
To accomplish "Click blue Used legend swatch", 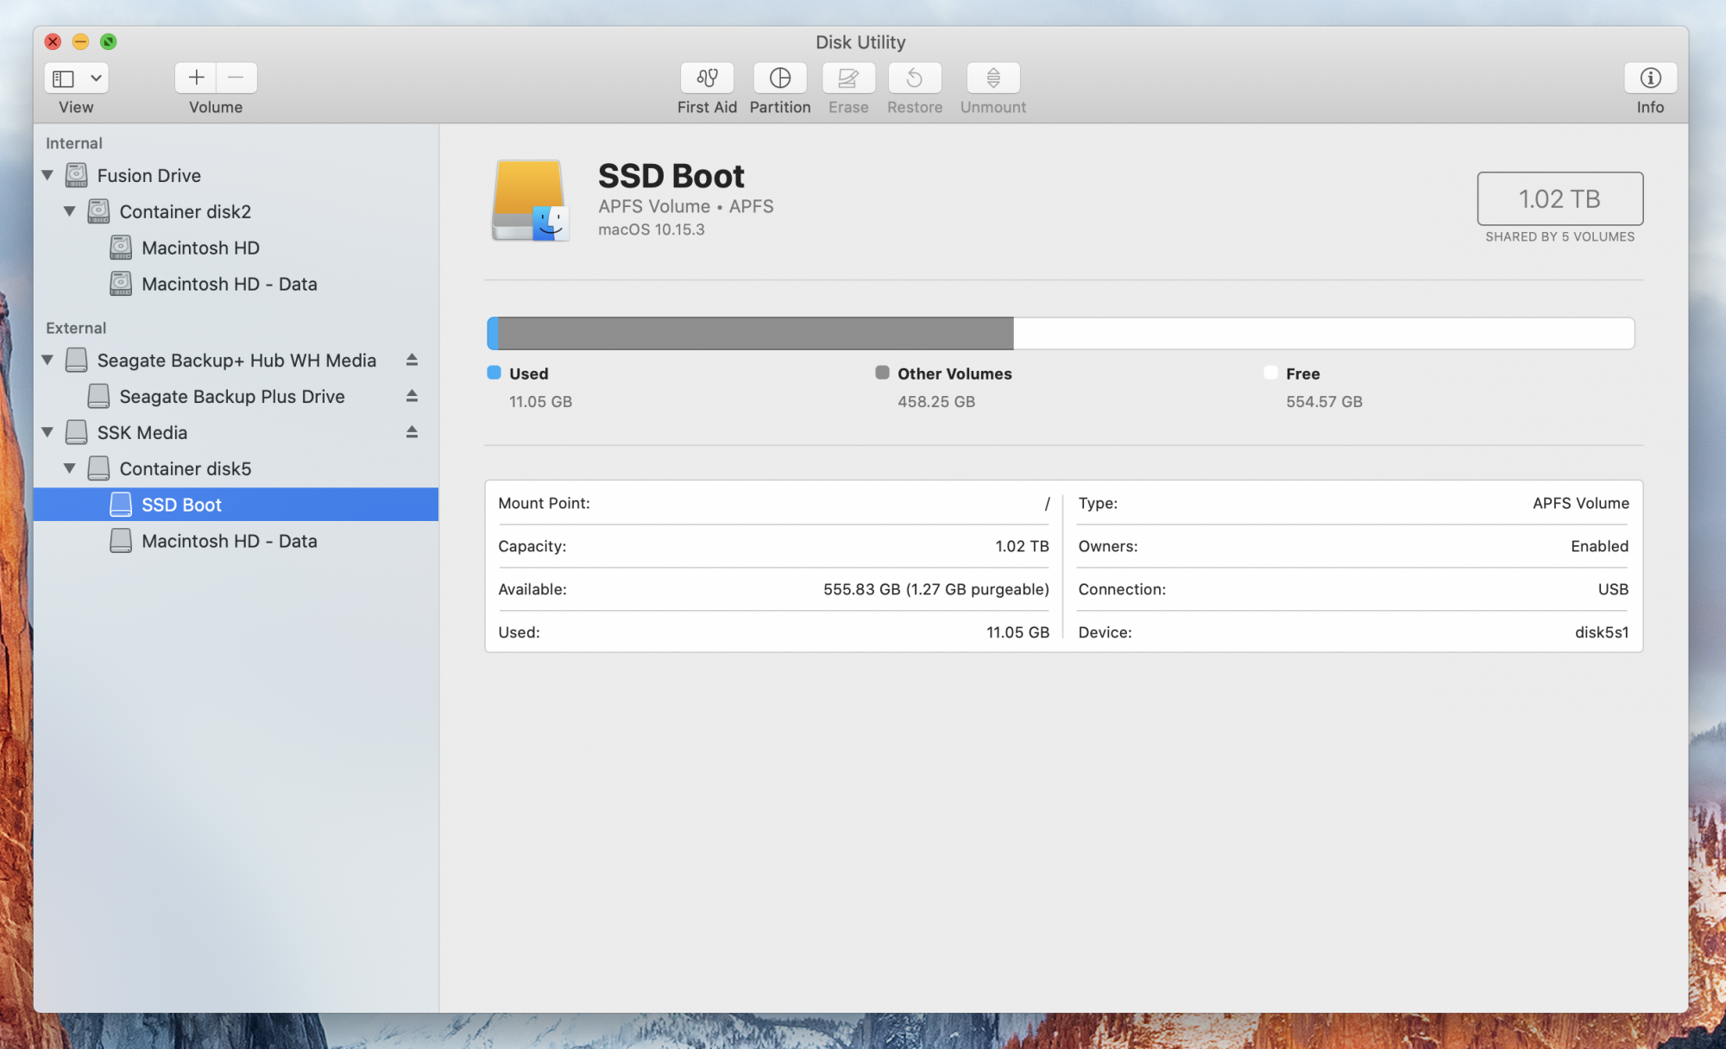I will coord(494,373).
